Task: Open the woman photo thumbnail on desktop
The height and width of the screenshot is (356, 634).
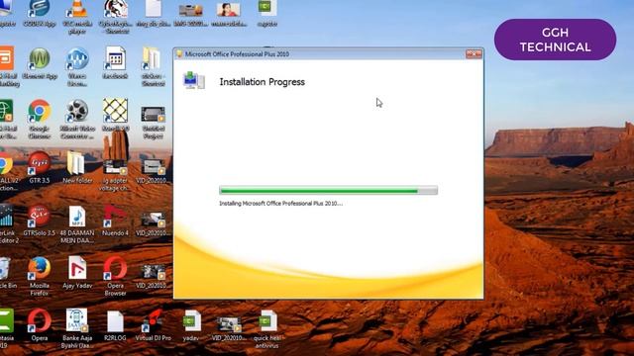Action: click(x=229, y=9)
